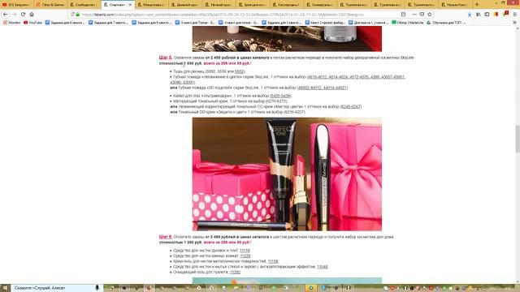Open toilet gel code link 11260

click(235, 272)
